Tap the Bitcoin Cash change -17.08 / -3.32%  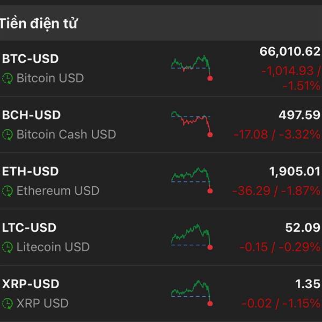point(276,134)
